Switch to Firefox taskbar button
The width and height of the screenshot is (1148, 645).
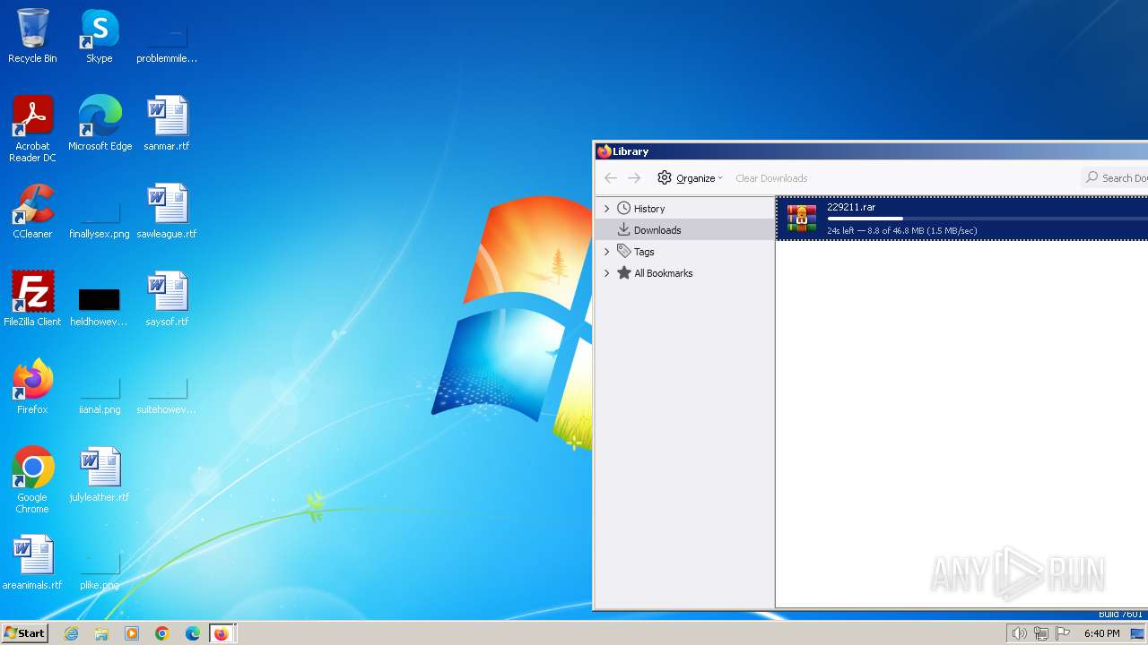pos(222,633)
